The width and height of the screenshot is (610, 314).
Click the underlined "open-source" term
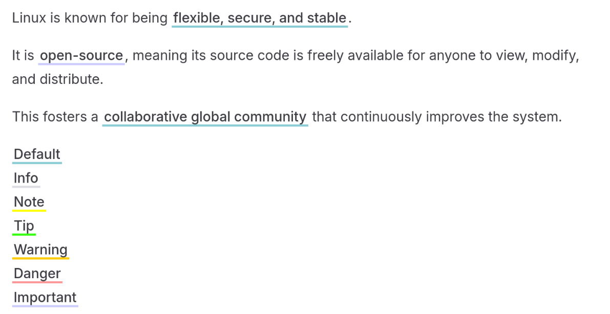click(x=81, y=56)
